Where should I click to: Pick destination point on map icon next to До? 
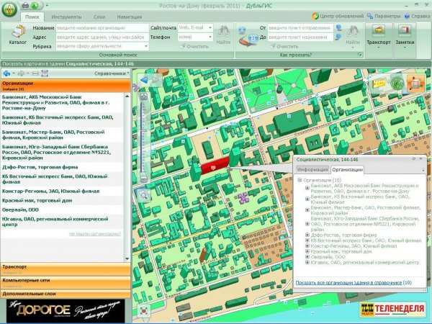pos(339,37)
